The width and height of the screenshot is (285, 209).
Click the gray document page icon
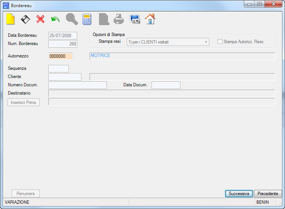[x=104, y=19]
